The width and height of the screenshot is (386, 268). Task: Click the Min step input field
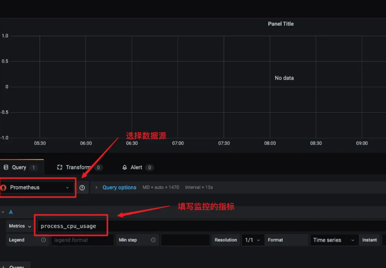(185, 240)
